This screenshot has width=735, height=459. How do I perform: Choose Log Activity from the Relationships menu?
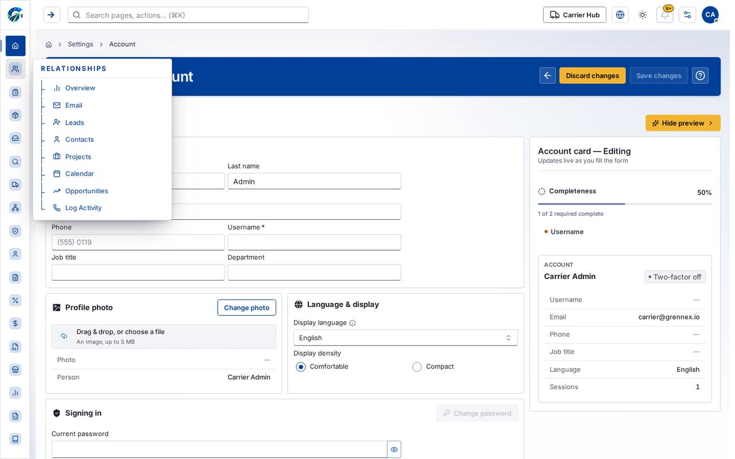point(83,208)
